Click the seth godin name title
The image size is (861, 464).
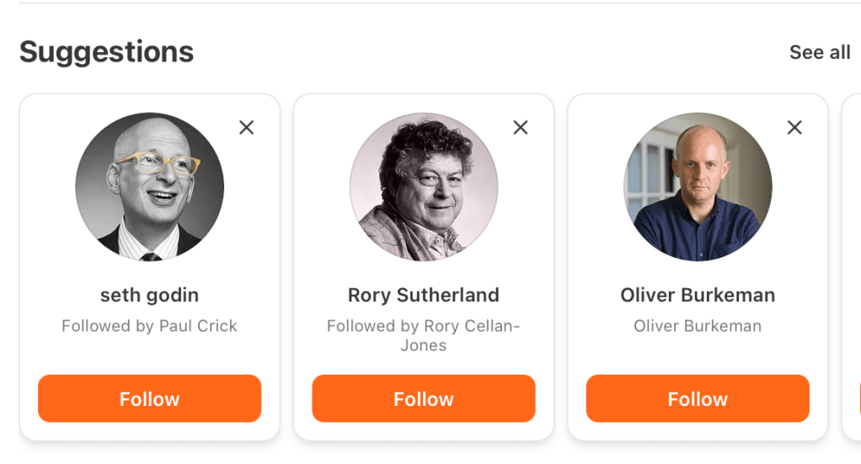pyautogui.click(x=150, y=296)
